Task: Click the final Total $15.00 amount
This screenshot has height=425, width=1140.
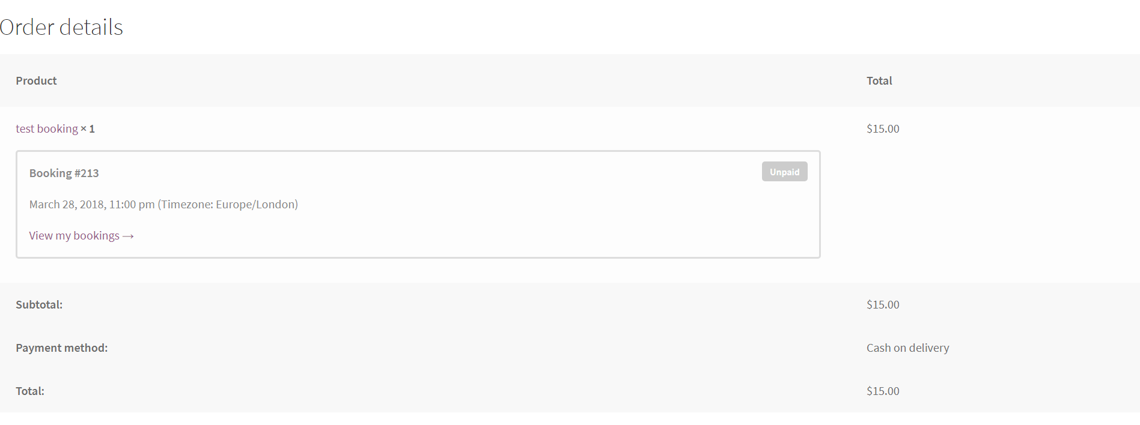Action: (x=883, y=391)
